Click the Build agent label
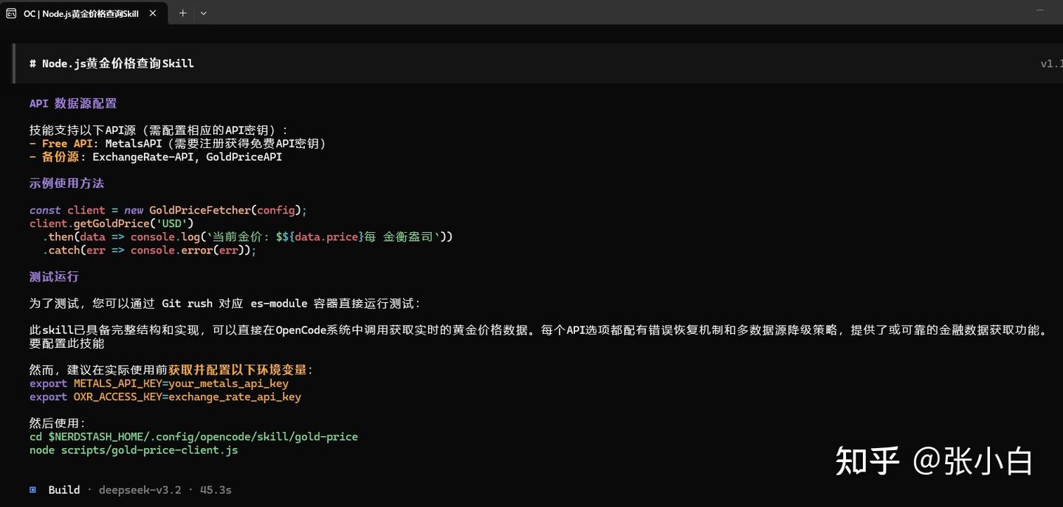 [64, 489]
